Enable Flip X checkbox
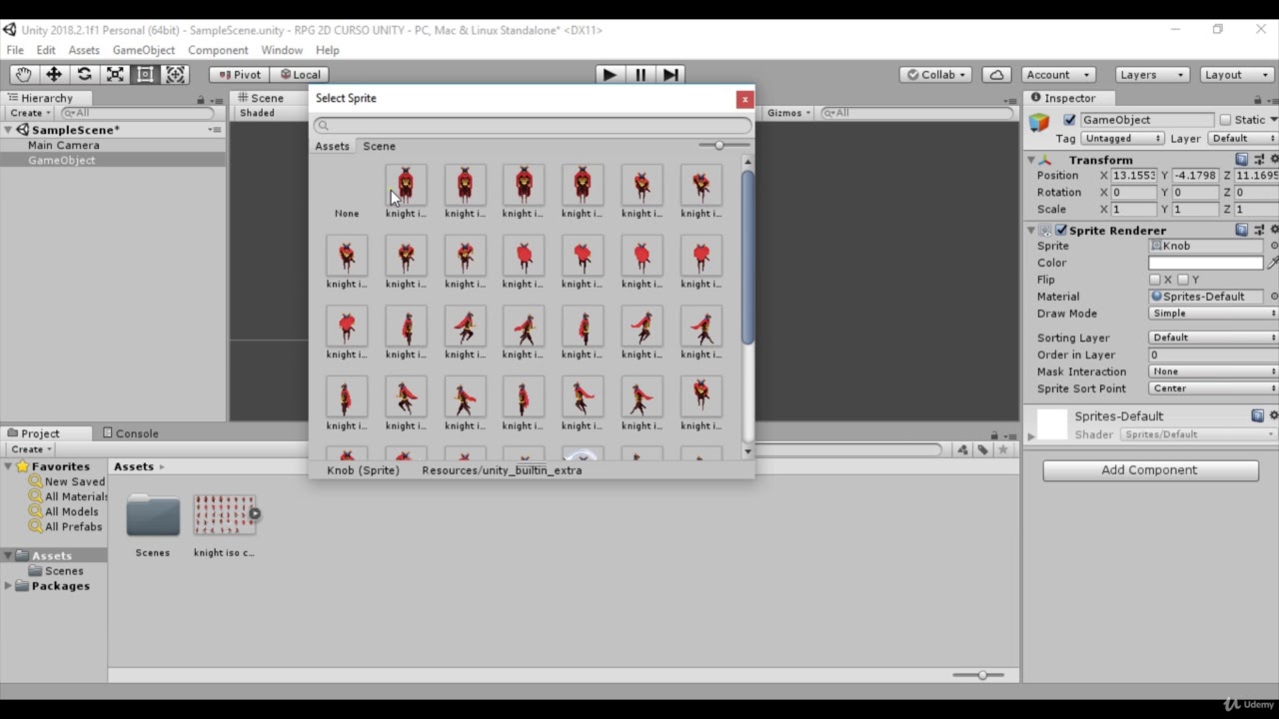The height and width of the screenshot is (719, 1279). [1155, 280]
